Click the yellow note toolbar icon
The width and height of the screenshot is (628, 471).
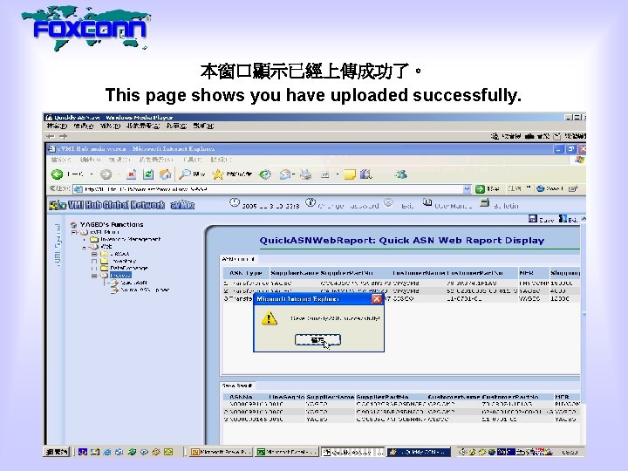click(x=350, y=174)
